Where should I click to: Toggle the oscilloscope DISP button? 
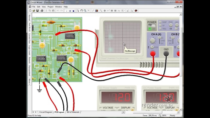[160, 22]
